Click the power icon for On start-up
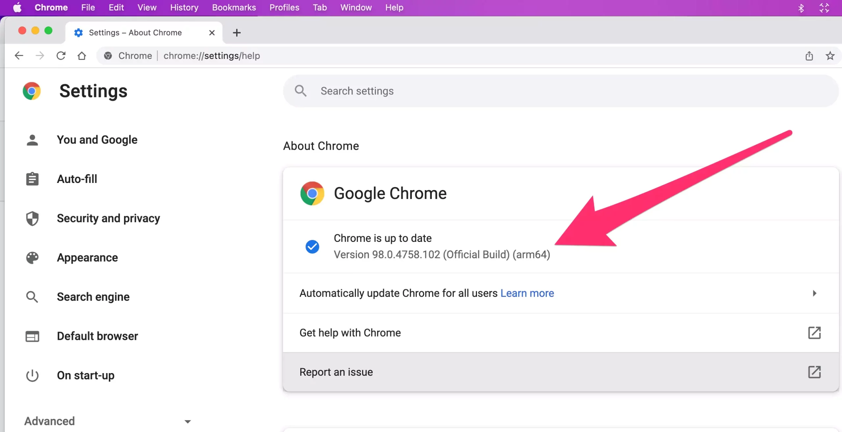The height and width of the screenshot is (432, 842). 32,375
